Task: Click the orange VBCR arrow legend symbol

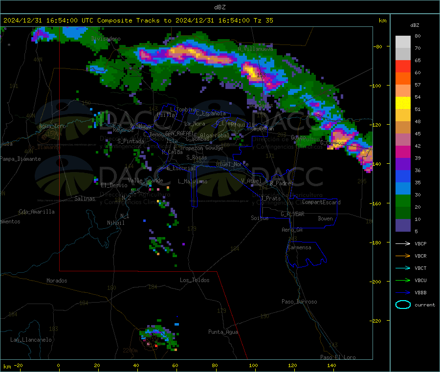Action: point(403,256)
